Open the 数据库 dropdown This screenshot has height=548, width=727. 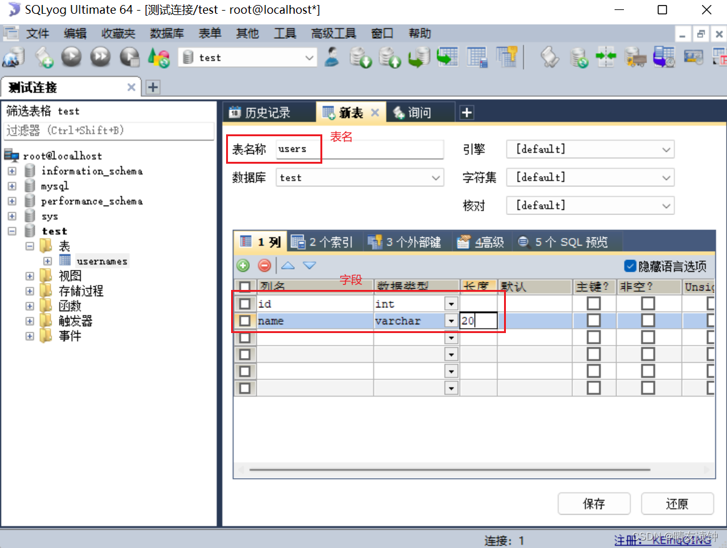pos(360,177)
